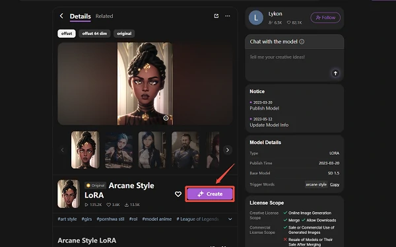Select the bearded man thumbnail
This screenshot has width=396, height=247.
pyautogui.click(x=185, y=150)
